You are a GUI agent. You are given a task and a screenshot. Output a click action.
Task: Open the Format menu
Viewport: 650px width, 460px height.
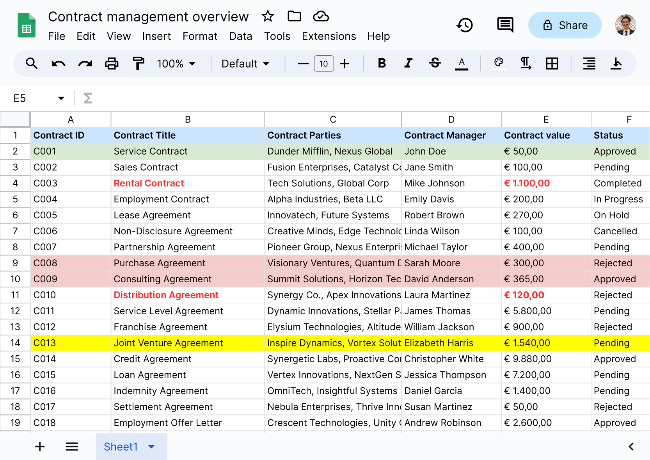pyautogui.click(x=200, y=36)
